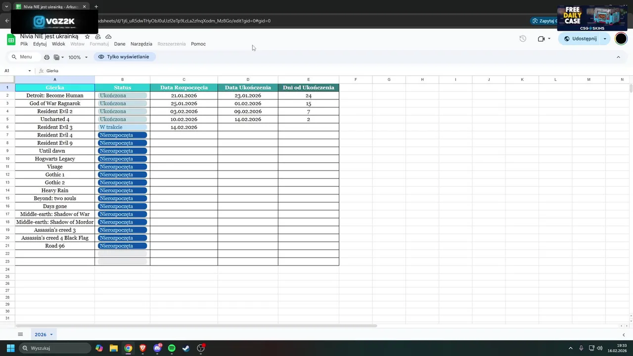Select the cell with value 24
The height and width of the screenshot is (356, 633).
click(x=309, y=95)
